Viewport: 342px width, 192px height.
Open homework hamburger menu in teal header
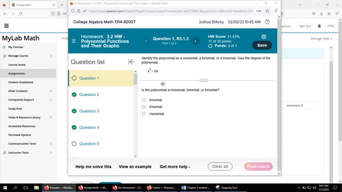(x=74, y=41)
